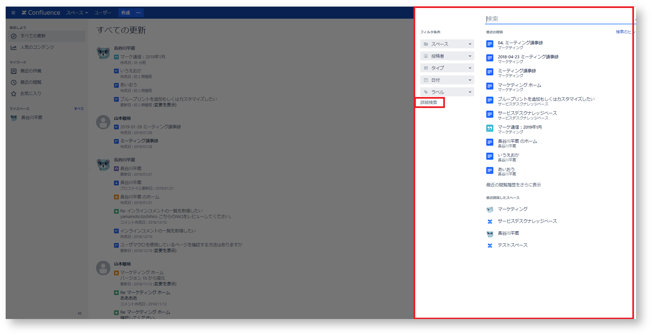Expand the タイプ filter dropdown
Image resolution: width=652 pixels, height=335 pixels.
pyautogui.click(x=447, y=68)
